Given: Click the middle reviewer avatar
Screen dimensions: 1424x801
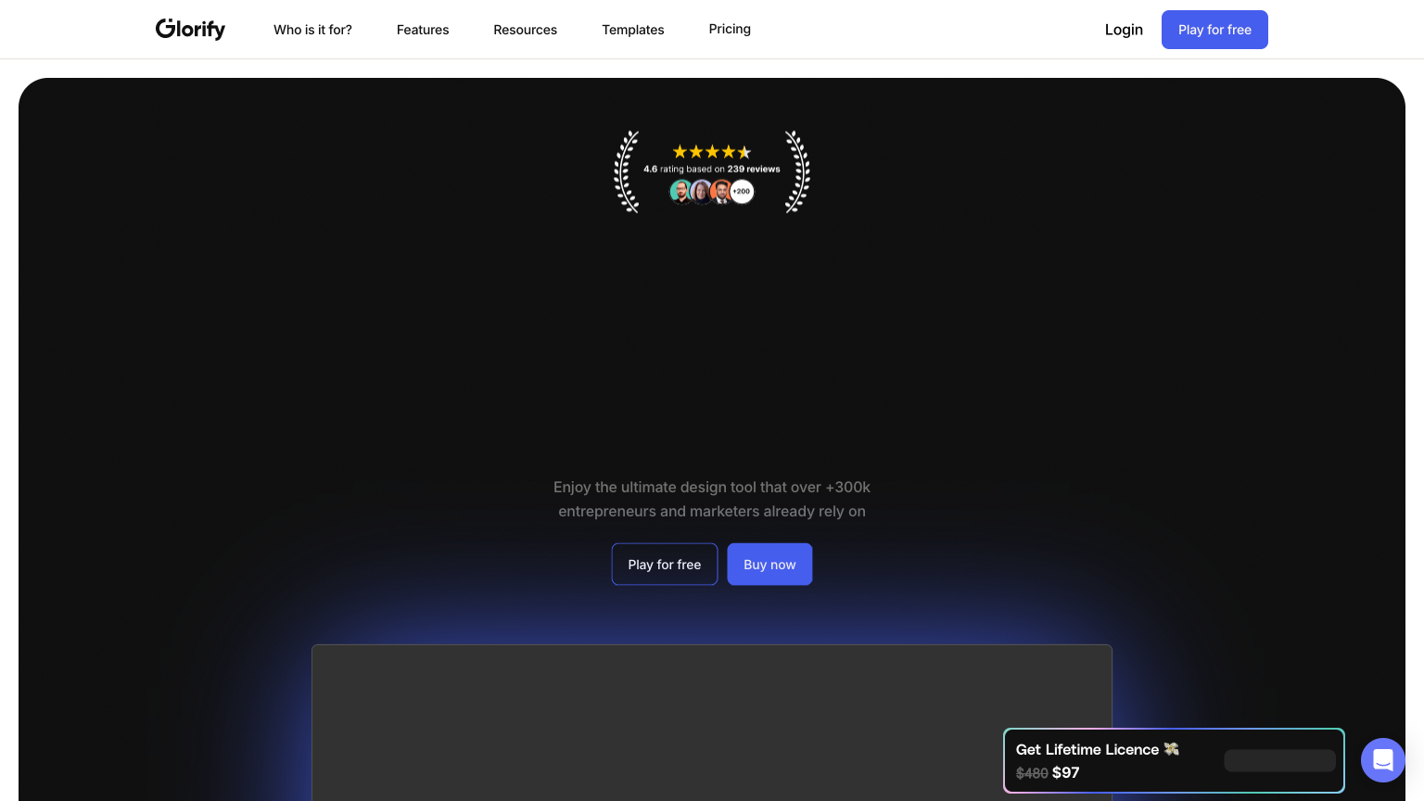Looking at the screenshot, I should [701, 192].
